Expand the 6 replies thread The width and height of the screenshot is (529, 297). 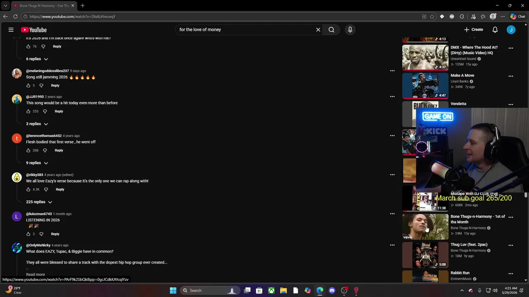pyautogui.click(x=37, y=59)
